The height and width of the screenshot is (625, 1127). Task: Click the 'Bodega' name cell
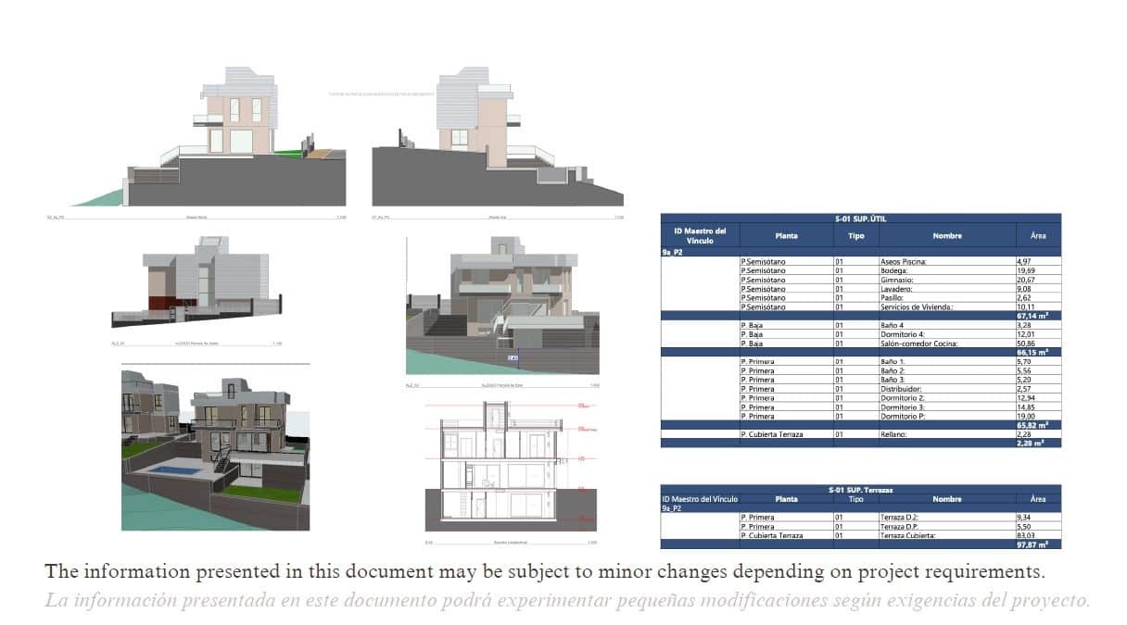[x=945, y=270]
